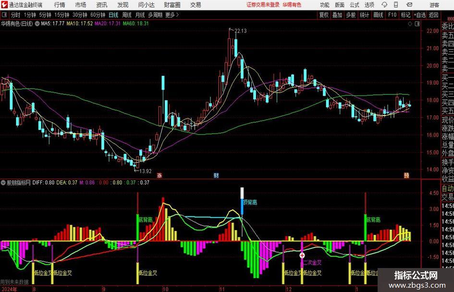Click the 通达信 red logo icon

click(x=4, y=5)
